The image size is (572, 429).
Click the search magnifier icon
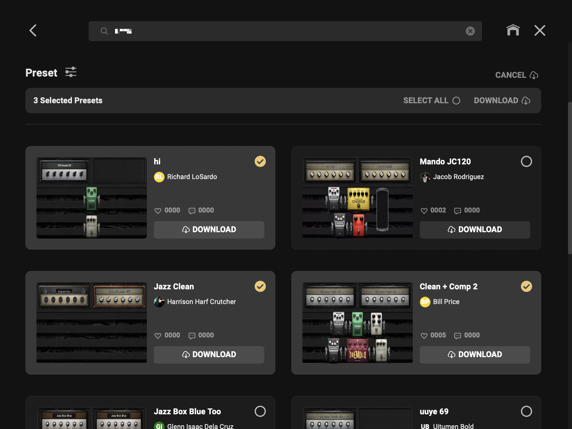click(104, 31)
